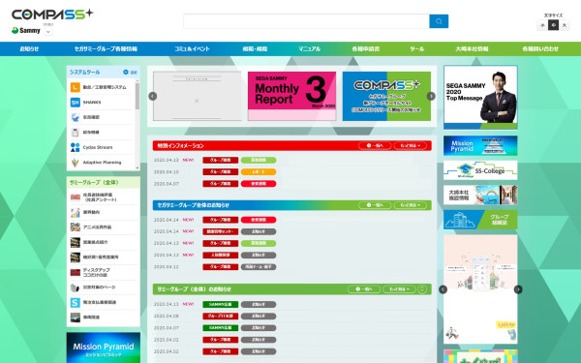The image size is (581, 363).
Task: Go to next slide in right sidebar carousel
Action: (x=518, y=289)
